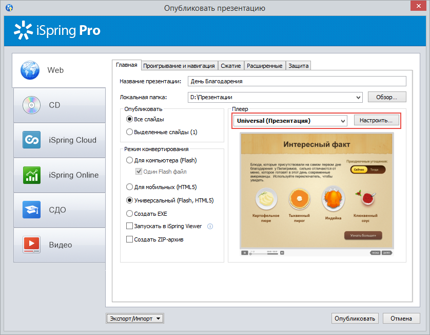This screenshot has height=335, width=430.
Task: Enable Запускать в iSpring Viewer
Action: (129, 226)
